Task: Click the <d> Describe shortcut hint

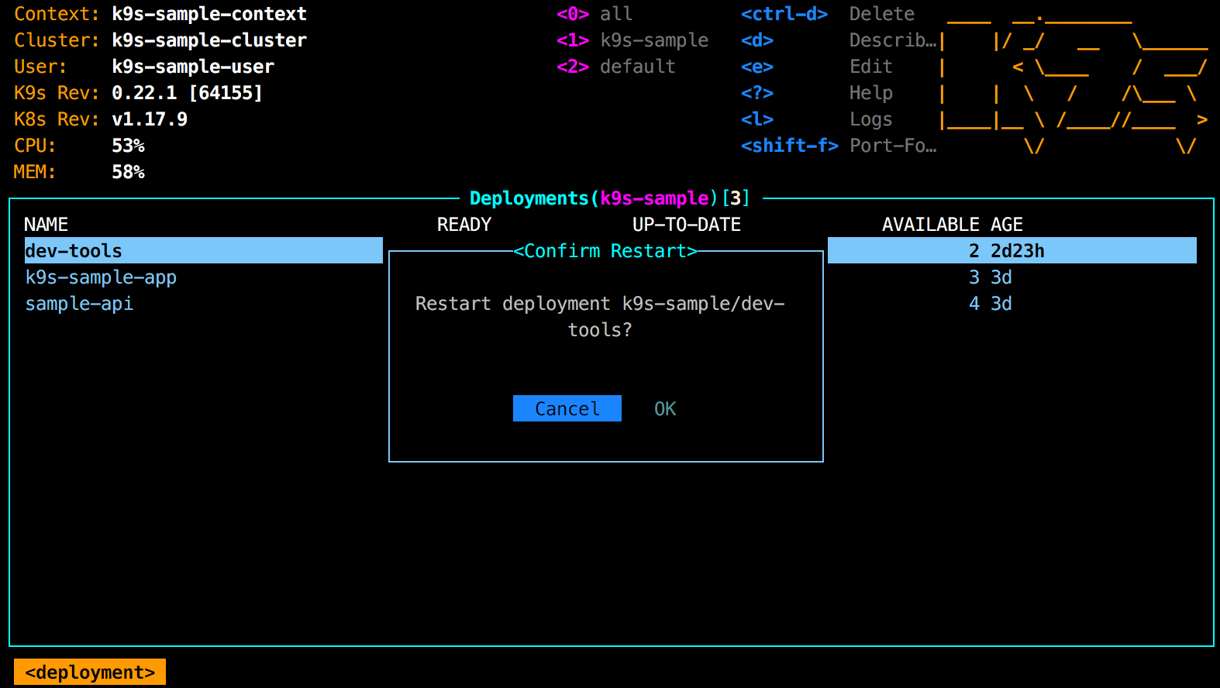Action: tap(839, 40)
